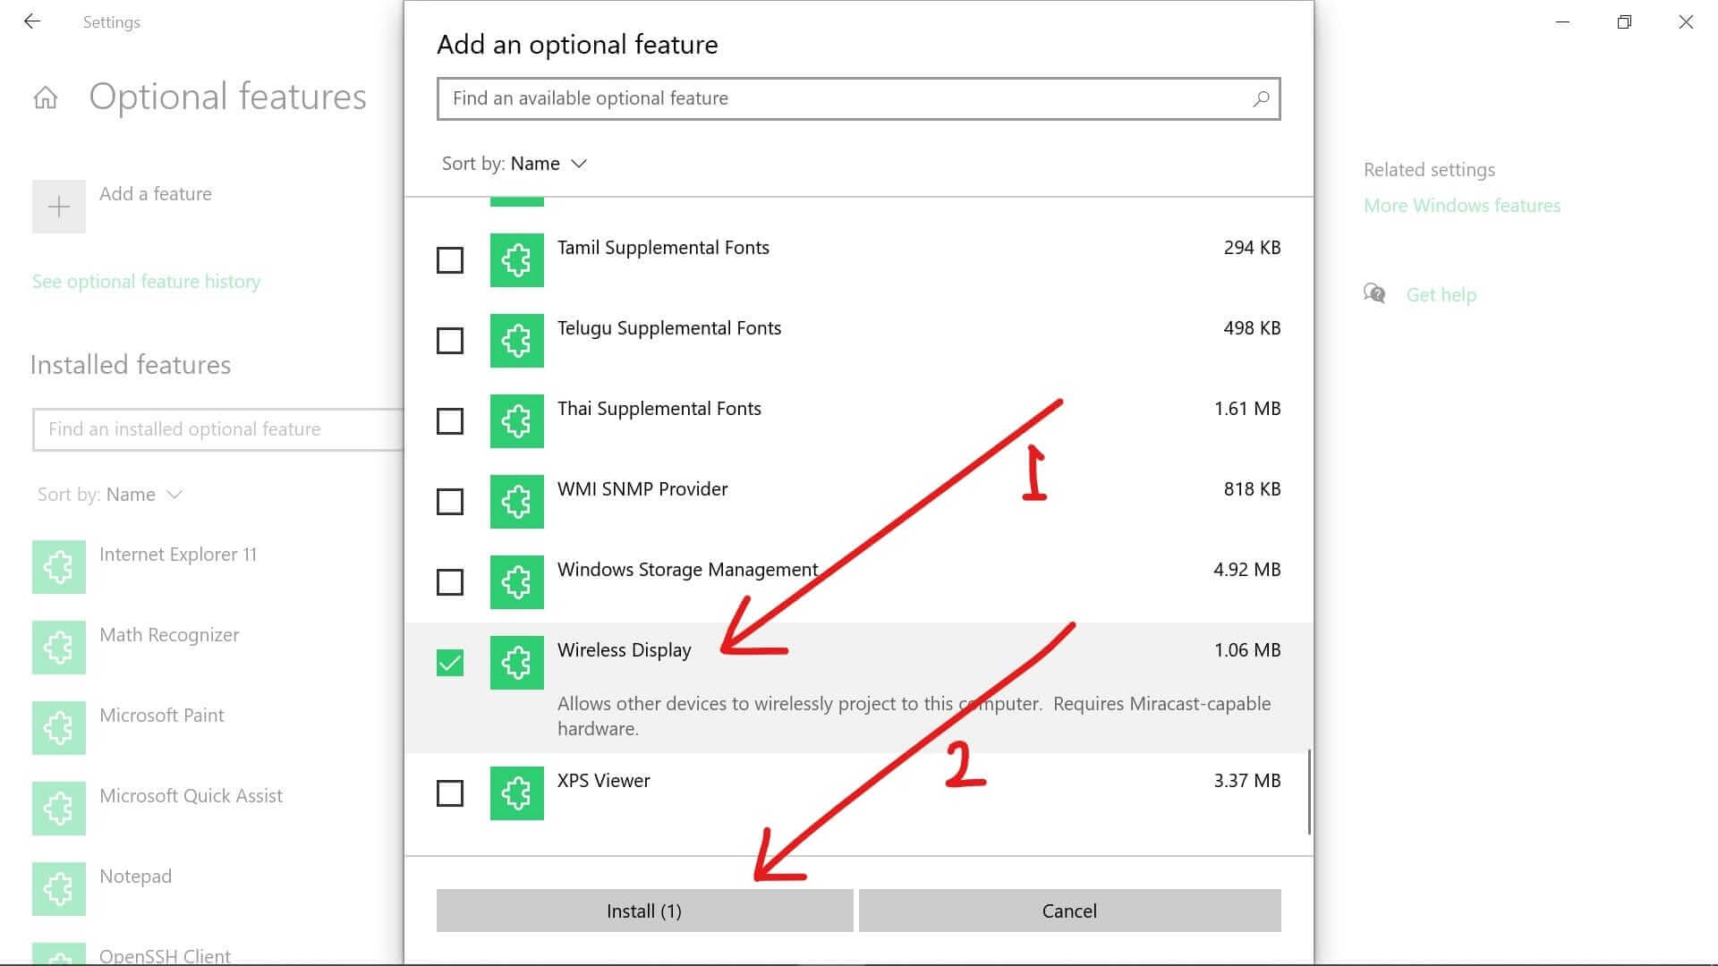The image size is (1718, 966).
Task: Restore down the Settings window
Action: [1624, 21]
